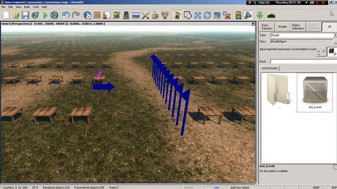Click the Rendered objects:343 status text
Image resolution: width=337 pixels, height=189 pixels.
(x=56, y=187)
